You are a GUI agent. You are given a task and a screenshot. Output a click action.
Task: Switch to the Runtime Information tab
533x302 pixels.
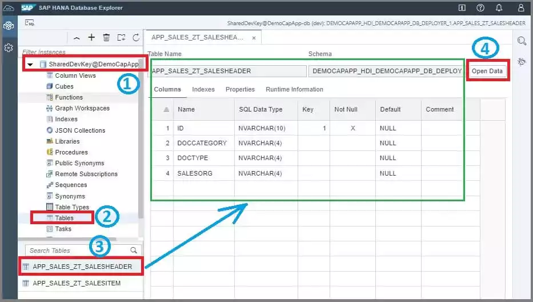click(x=294, y=89)
